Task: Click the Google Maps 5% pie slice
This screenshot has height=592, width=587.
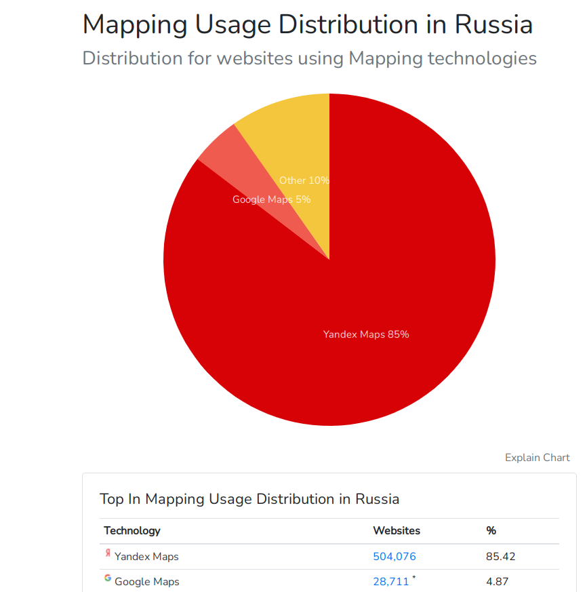Action: [241, 168]
